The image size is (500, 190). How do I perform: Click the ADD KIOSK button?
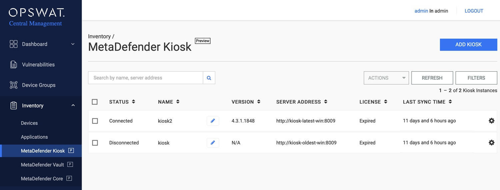(x=468, y=45)
